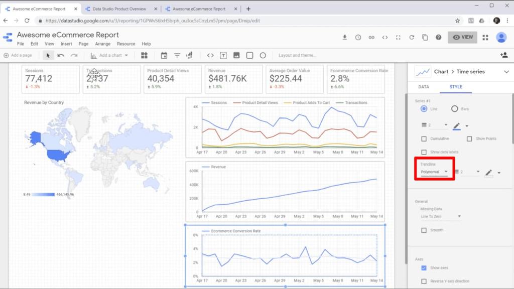Click the VIEW button
Screen dimensions: 514x289
462,37
